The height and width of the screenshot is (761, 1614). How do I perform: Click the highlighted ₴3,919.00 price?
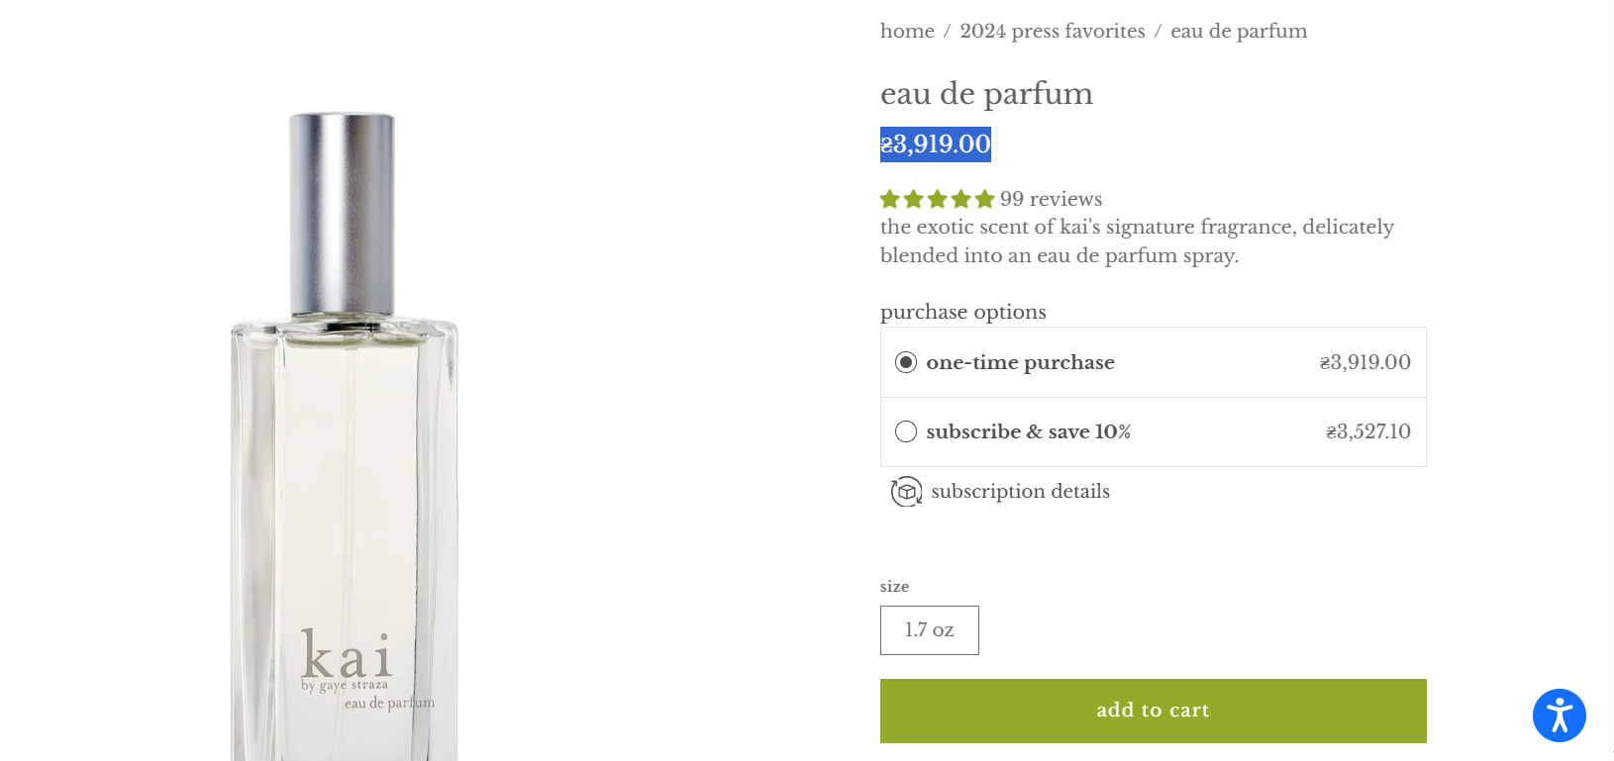(x=936, y=144)
